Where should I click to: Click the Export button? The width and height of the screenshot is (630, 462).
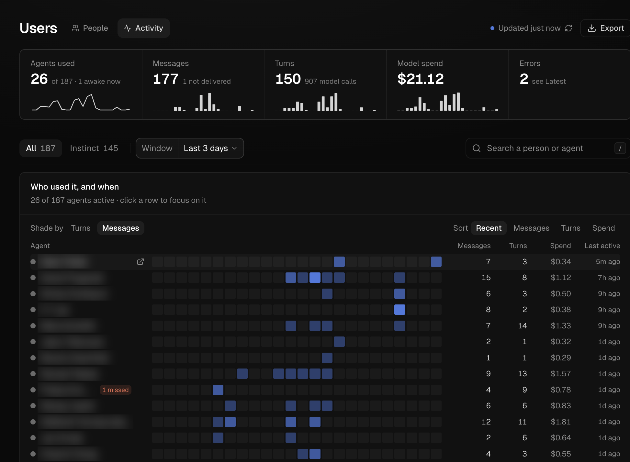[605, 28]
